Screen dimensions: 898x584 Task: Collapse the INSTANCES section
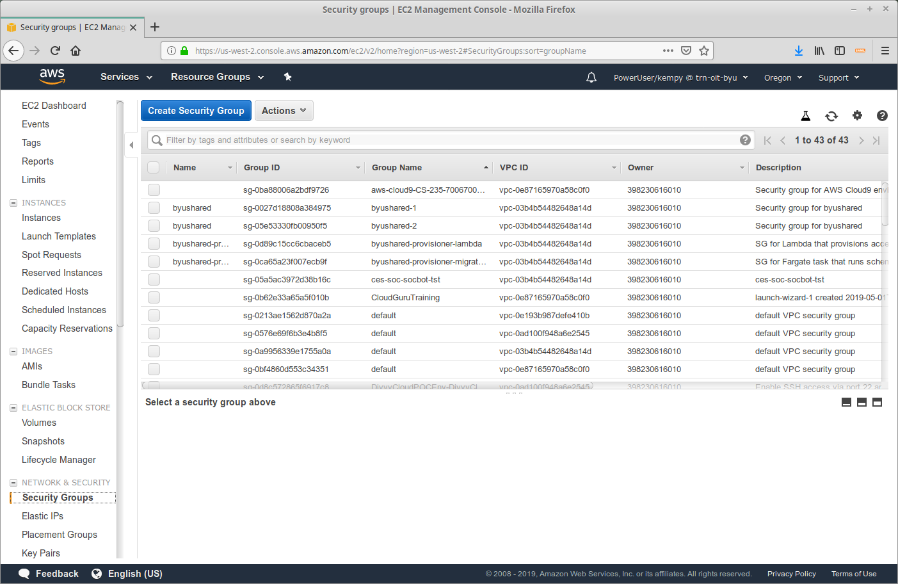coord(13,203)
